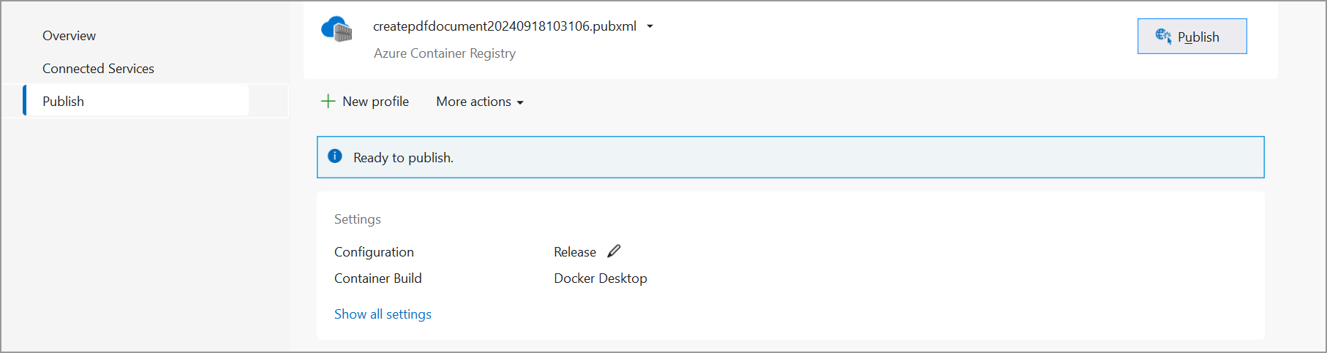Click the New profile button
The height and width of the screenshot is (353, 1327).
pyautogui.click(x=375, y=102)
